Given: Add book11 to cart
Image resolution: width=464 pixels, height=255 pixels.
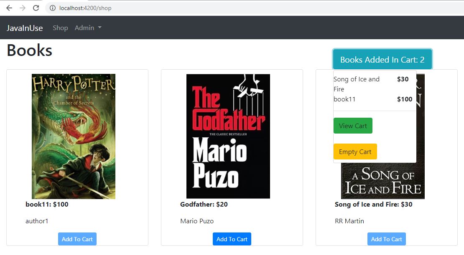Looking at the screenshot, I should [x=77, y=239].
